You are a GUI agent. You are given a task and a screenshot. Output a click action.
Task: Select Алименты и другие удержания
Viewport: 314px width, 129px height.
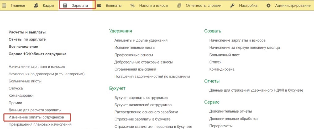pyautogui.click(x=141, y=40)
